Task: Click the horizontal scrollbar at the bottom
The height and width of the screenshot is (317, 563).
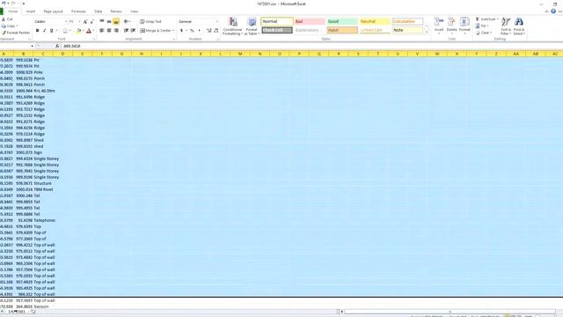Action: pyautogui.click(x=450, y=312)
